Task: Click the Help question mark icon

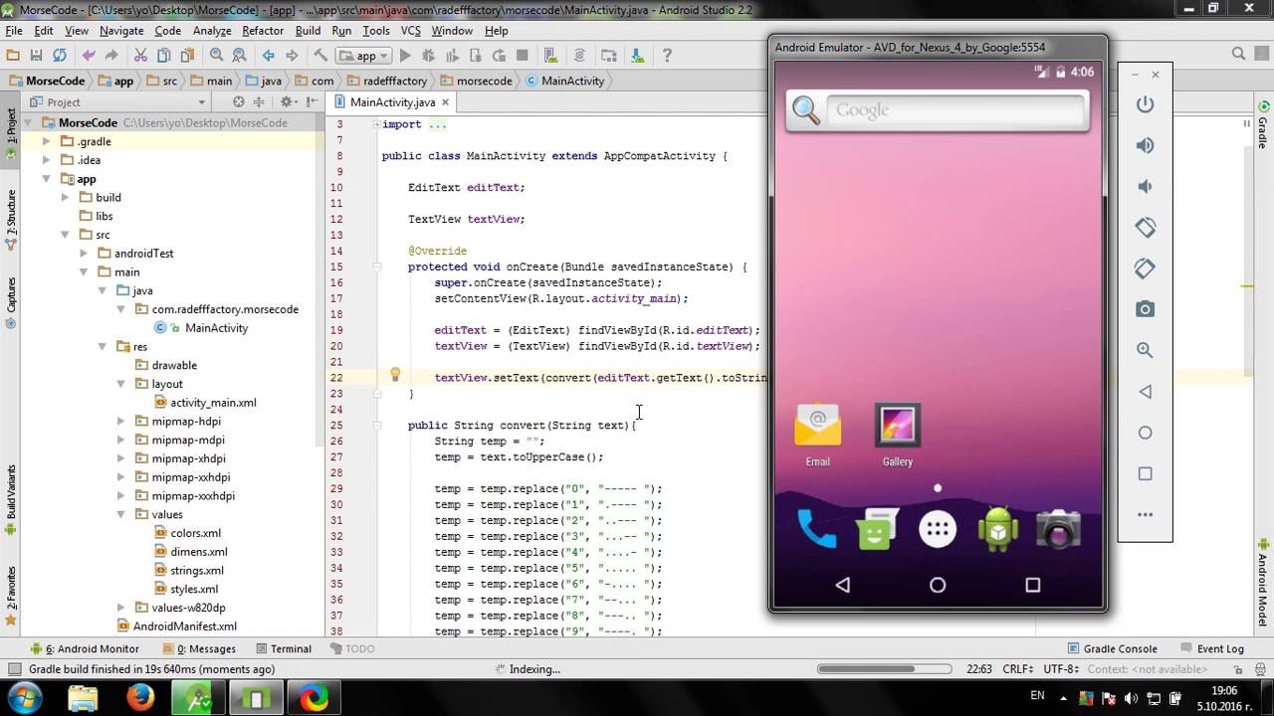Action: tap(667, 56)
